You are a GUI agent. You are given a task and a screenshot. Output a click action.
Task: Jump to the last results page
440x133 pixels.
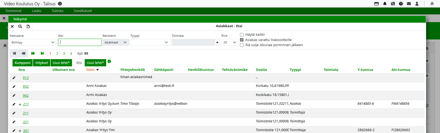tap(42, 53)
